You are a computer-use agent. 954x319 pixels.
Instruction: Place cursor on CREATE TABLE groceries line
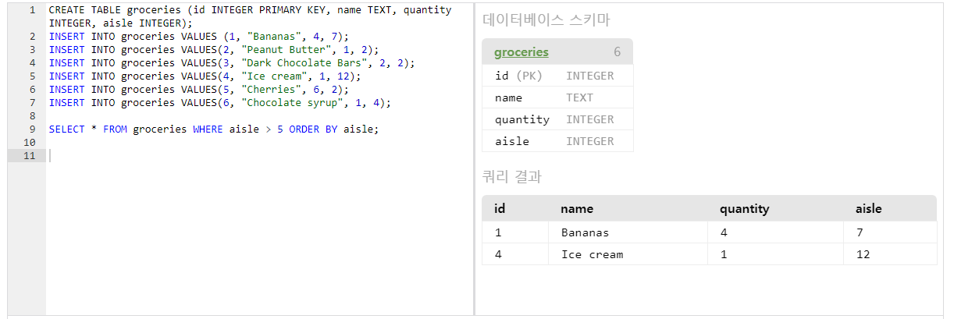point(250,16)
